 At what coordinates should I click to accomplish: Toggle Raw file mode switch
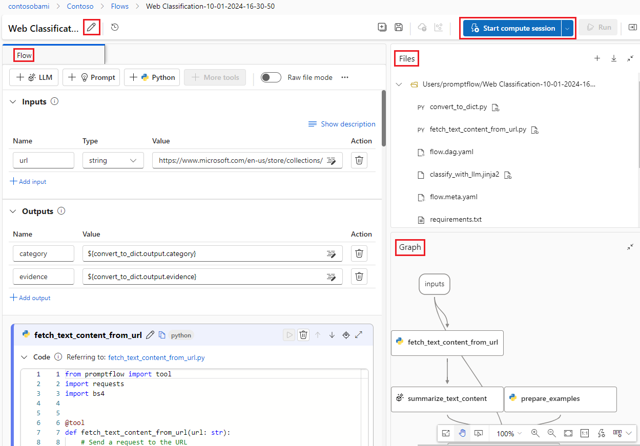(x=271, y=77)
